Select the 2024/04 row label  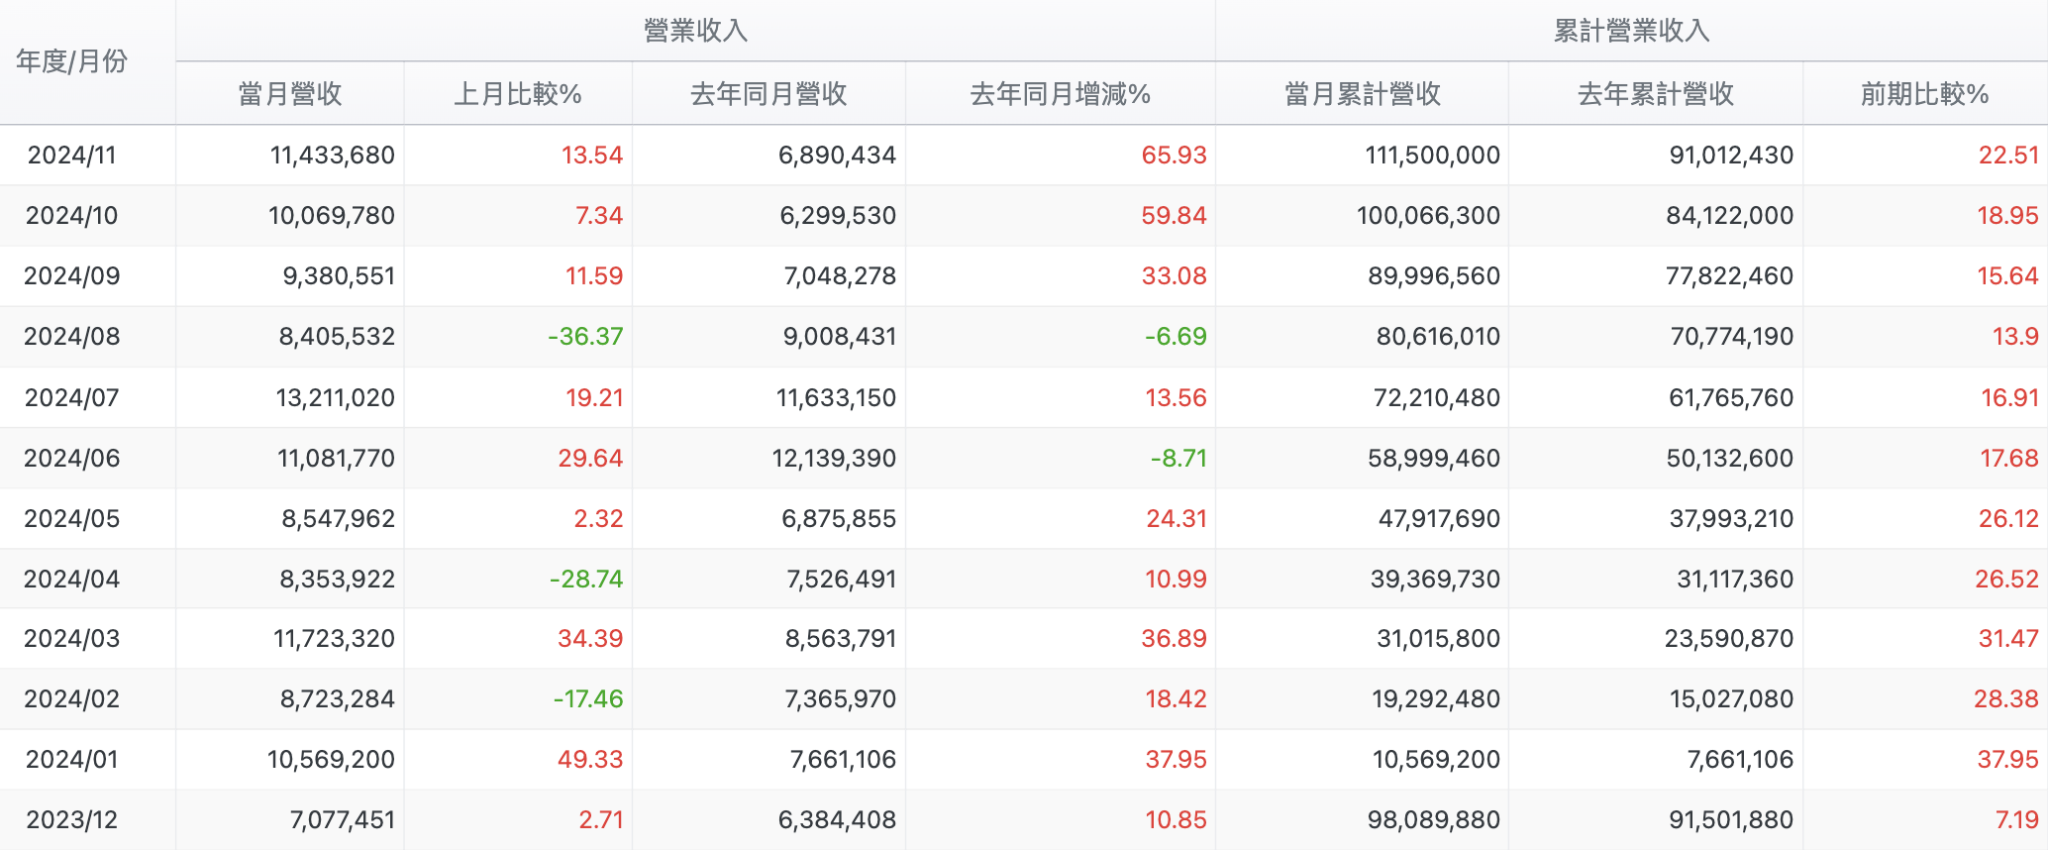[72, 580]
